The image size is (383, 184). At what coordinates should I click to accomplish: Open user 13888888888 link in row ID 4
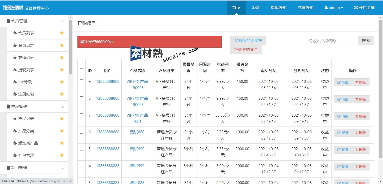[x=108, y=166]
